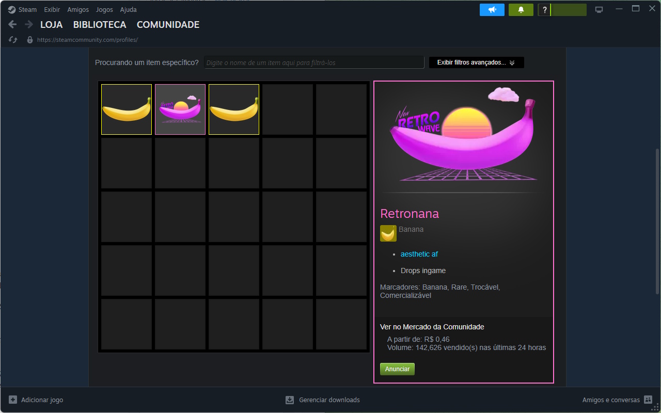The width and height of the screenshot is (661, 413).
Task: Open notifications bell icon
Action: click(521, 10)
